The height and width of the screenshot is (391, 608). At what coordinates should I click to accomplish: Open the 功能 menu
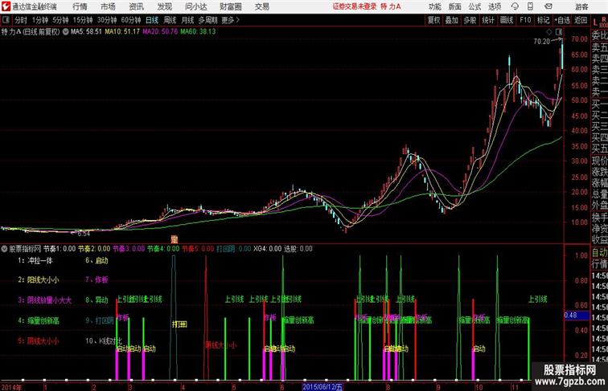click(x=434, y=6)
